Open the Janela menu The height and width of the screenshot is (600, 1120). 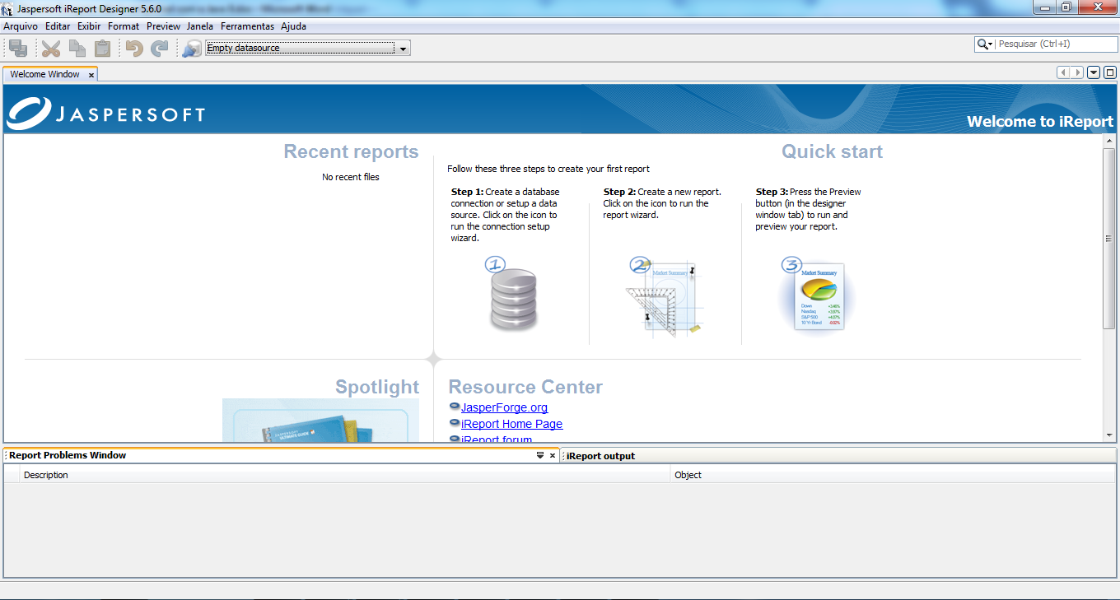point(200,26)
